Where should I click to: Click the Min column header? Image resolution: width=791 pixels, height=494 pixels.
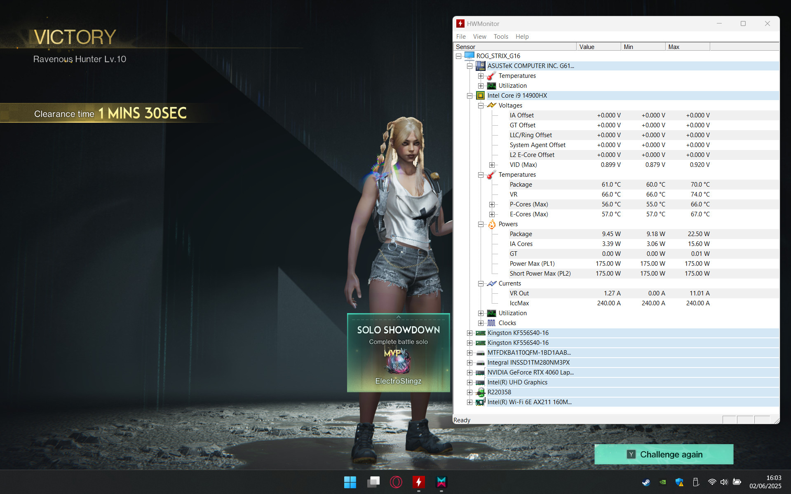click(643, 47)
